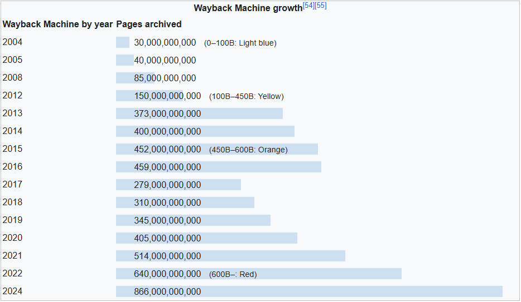Click the 2004 year label

(13, 42)
